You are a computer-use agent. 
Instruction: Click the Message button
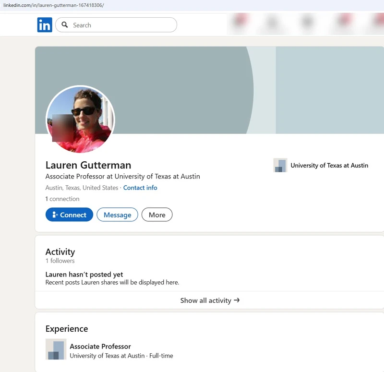point(117,215)
